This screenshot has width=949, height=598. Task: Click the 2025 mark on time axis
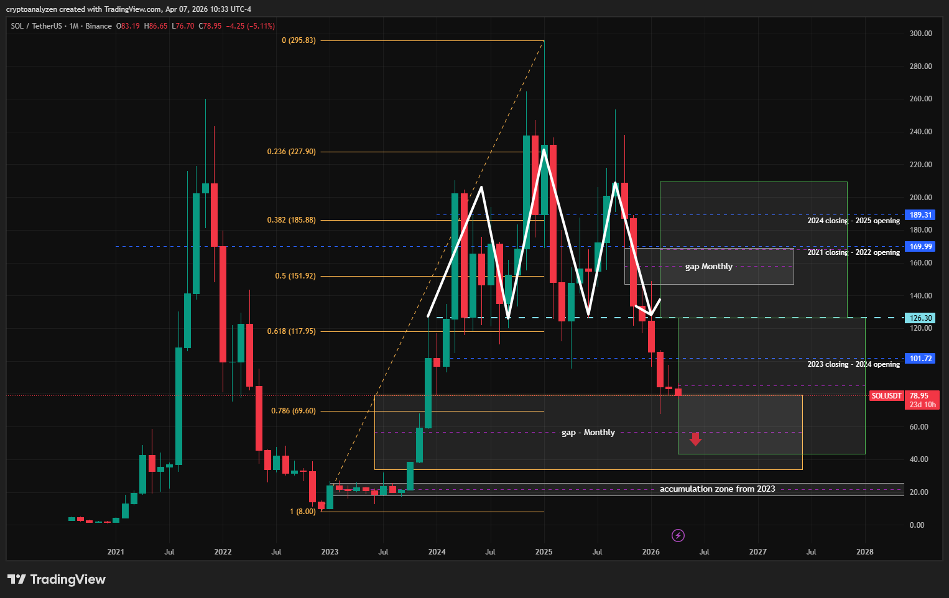pos(544,552)
